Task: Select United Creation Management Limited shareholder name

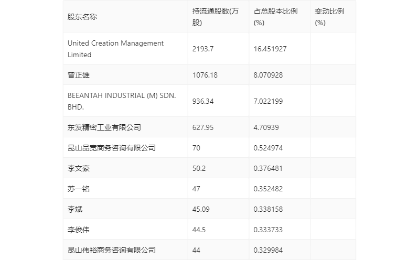Action: (115, 49)
